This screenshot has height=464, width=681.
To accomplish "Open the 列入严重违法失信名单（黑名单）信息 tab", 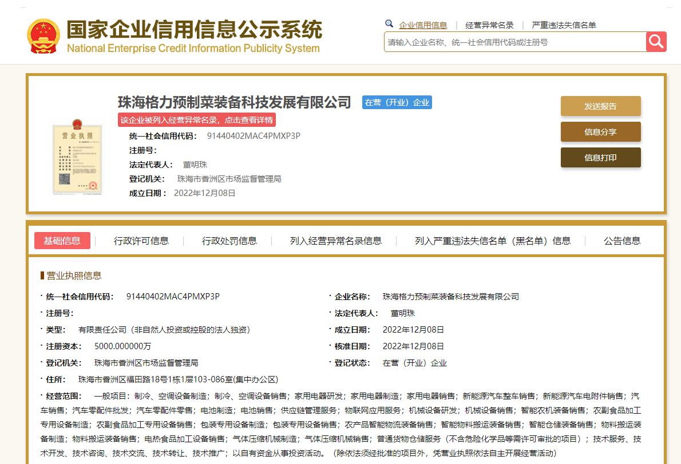I will pos(493,241).
